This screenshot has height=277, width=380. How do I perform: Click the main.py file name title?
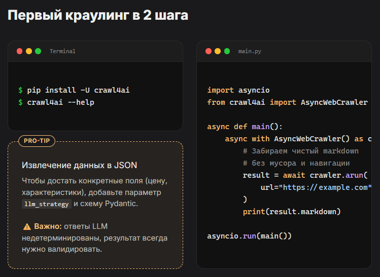coord(250,51)
